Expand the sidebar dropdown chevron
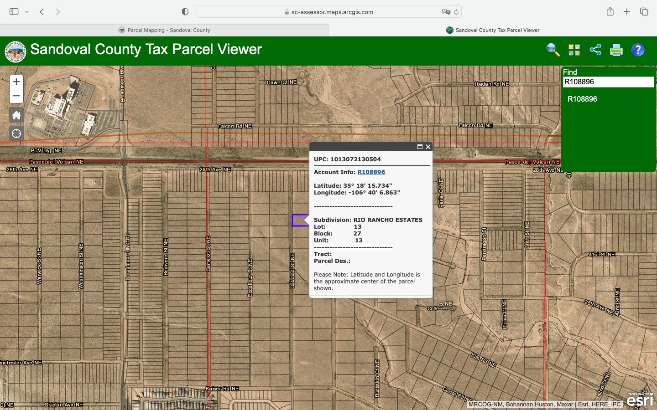This screenshot has width=657, height=410. tap(27, 12)
